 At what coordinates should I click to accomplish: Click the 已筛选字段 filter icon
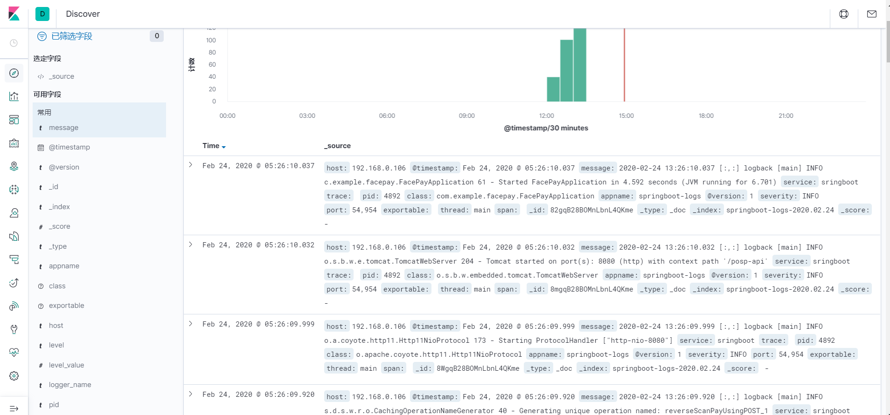click(x=42, y=36)
